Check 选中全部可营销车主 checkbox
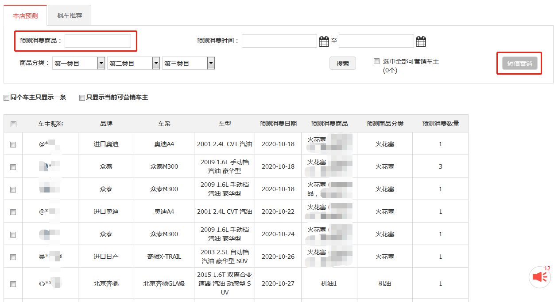This screenshot has height=302, width=554. click(x=376, y=61)
